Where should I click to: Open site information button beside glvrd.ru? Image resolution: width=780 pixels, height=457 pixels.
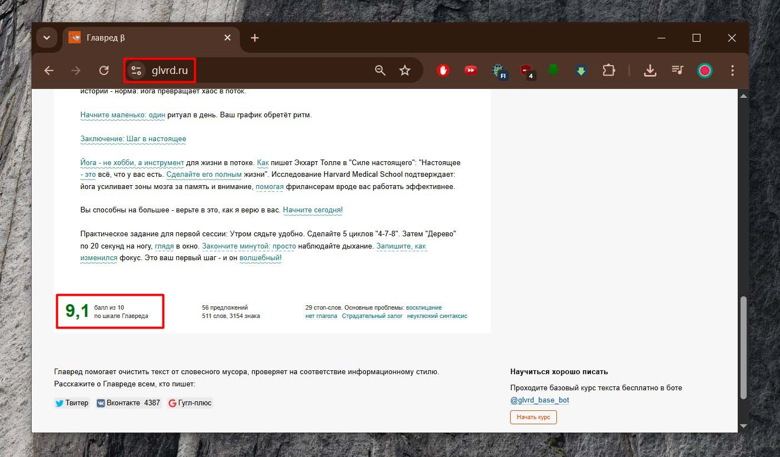click(x=136, y=71)
